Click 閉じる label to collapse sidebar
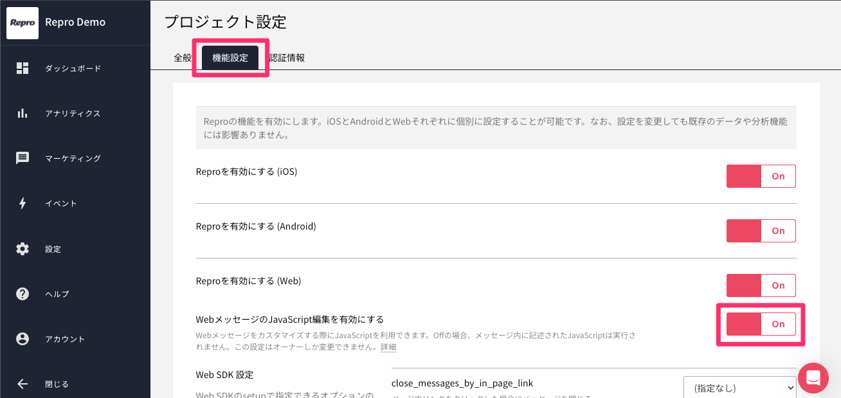This screenshot has height=398, width=841. click(57, 384)
